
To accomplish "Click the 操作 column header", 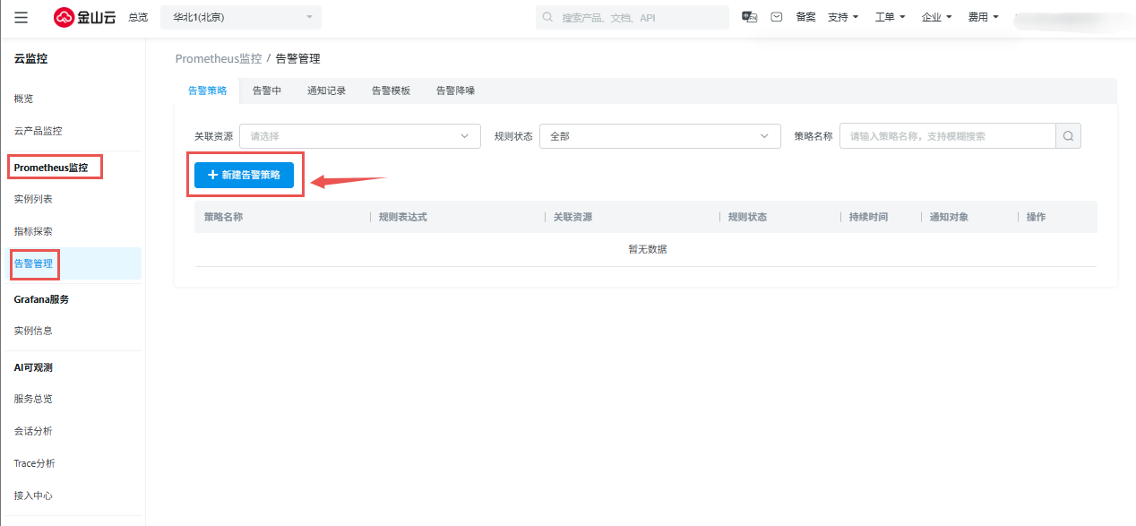I will coord(1036,217).
